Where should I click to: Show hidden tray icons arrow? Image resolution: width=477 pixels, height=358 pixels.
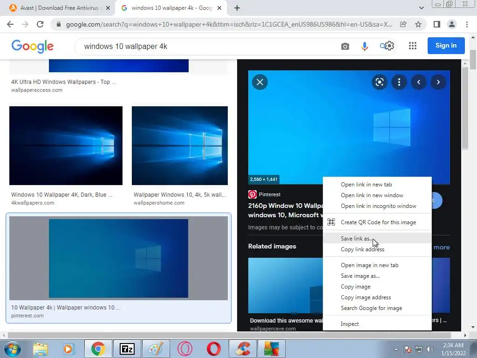pos(396,349)
